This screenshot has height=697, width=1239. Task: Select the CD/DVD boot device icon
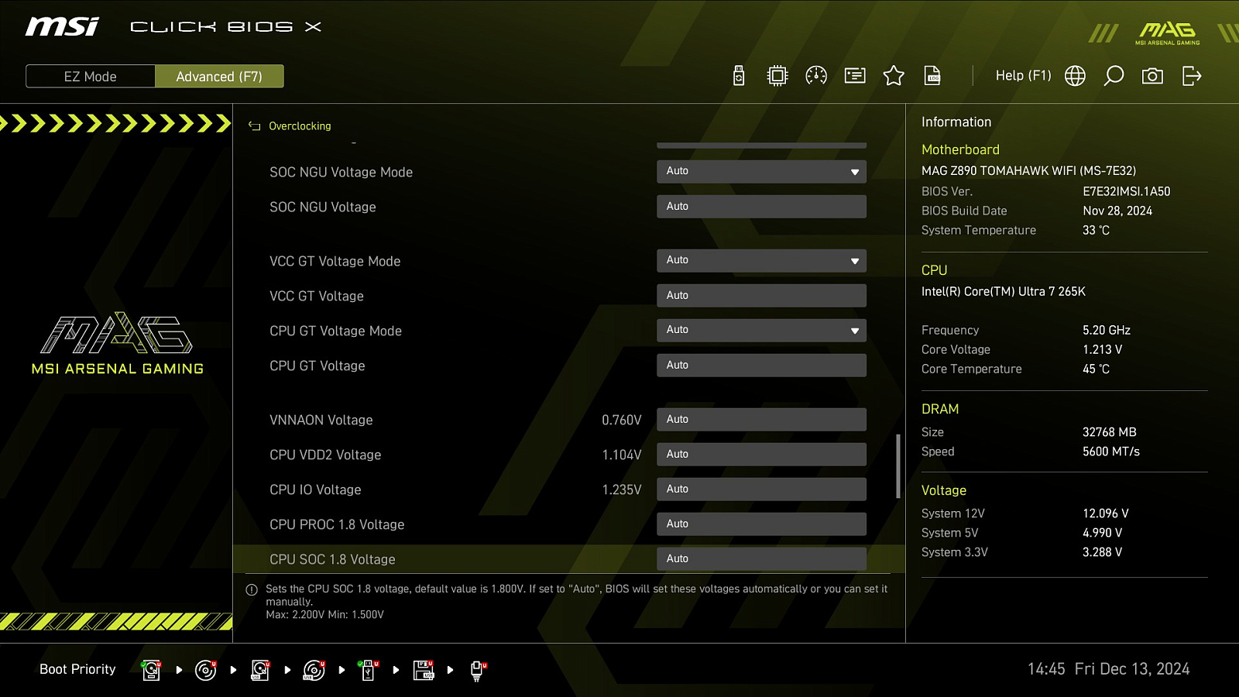(x=206, y=670)
